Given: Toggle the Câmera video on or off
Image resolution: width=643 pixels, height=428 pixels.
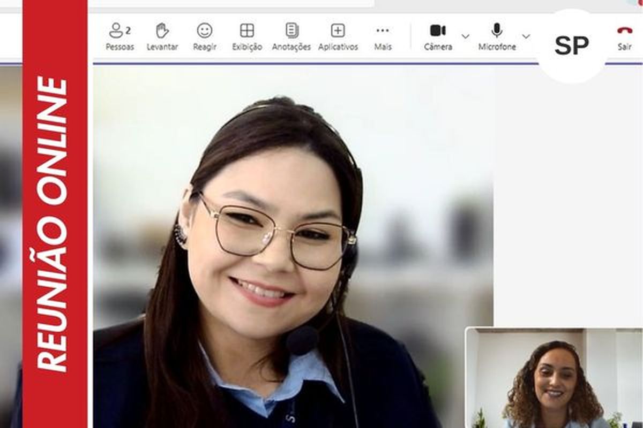Looking at the screenshot, I should click(438, 31).
